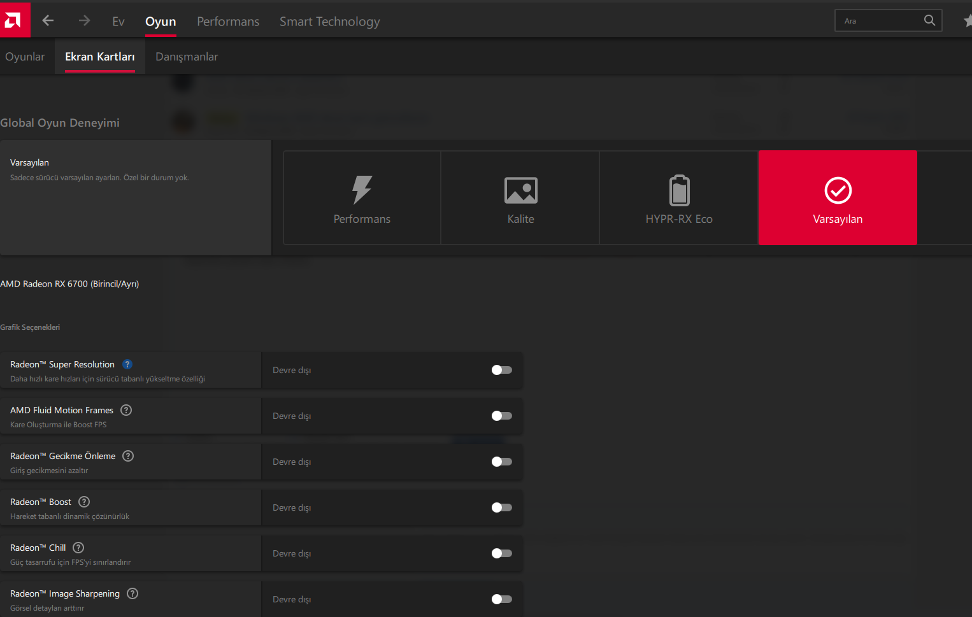Click the AMD Fluid Motion Frames label
Screen dimensions: 972x617
[62, 410]
